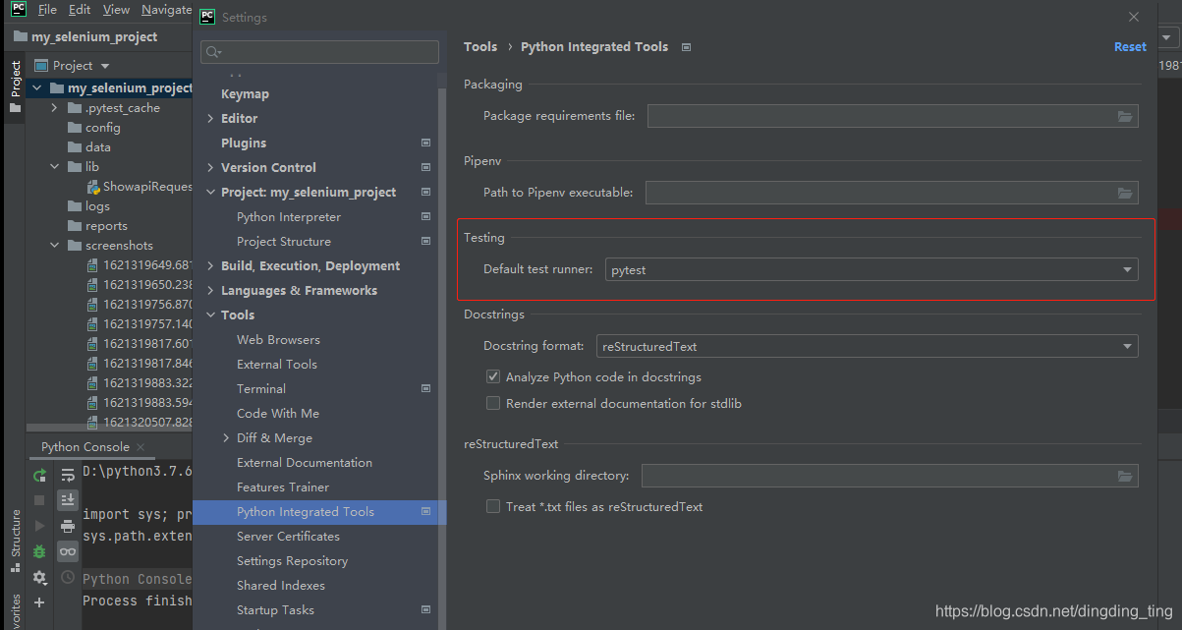Select config folder in project tree
The width and height of the screenshot is (1182, 630).
pyautogui.click(x=103, y=128)
